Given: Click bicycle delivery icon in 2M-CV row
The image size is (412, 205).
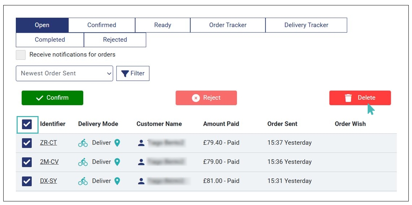Looking at the screenshot, I should (x=83, y=162).
